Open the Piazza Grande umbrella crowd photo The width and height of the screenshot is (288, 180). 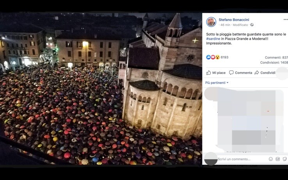coord(101,89)
